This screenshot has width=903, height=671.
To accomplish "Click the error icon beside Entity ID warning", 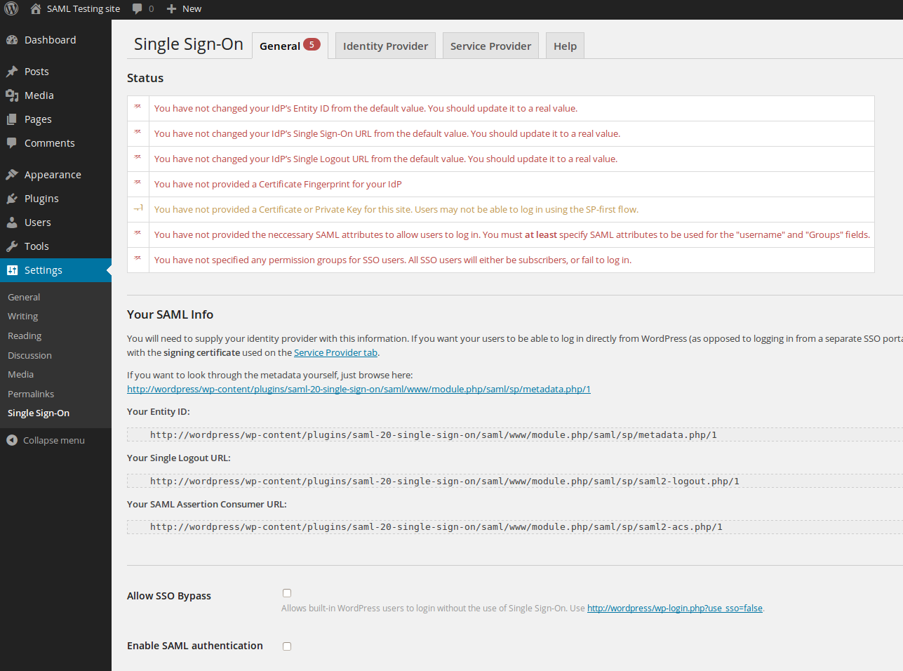I will point(138,107).
